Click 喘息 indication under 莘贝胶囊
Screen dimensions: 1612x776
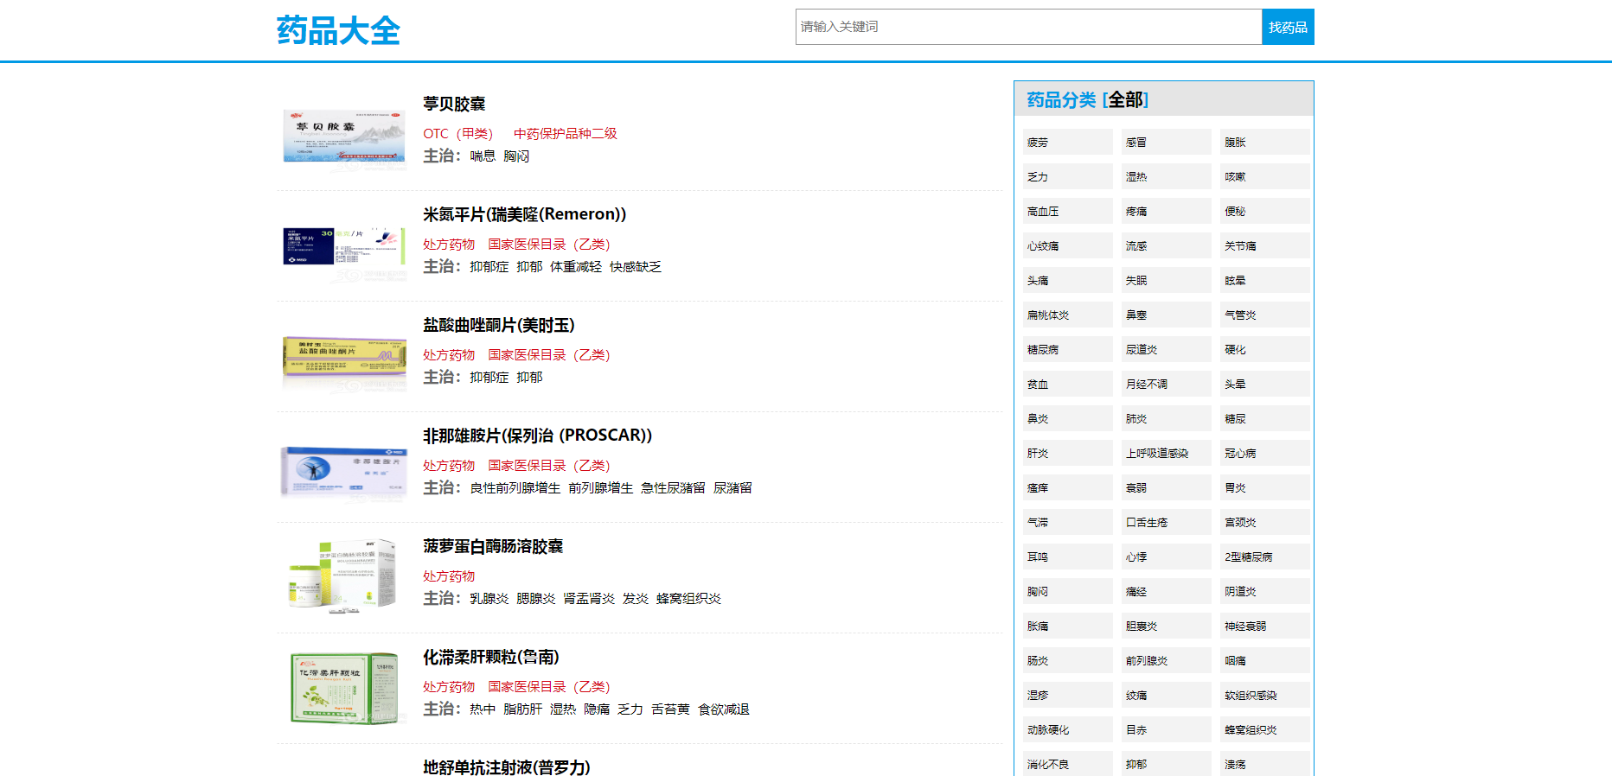tap(483, 156)
